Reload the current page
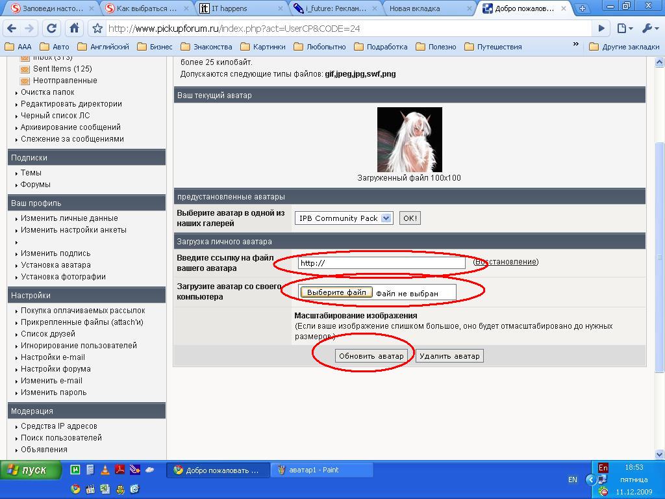 click(x=52, y=29)
